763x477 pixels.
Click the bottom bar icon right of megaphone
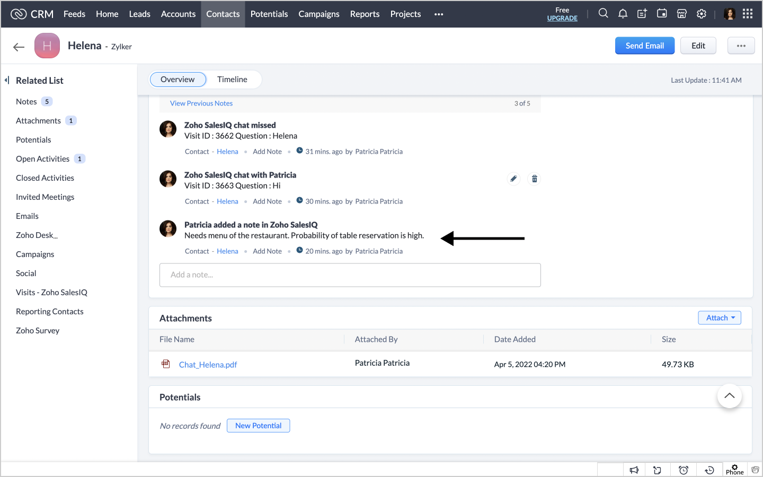coord(658,470)
